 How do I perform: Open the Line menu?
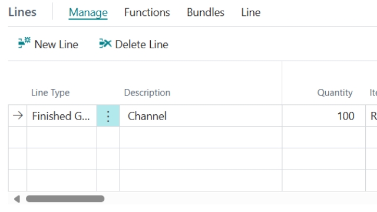click(251, 12)
